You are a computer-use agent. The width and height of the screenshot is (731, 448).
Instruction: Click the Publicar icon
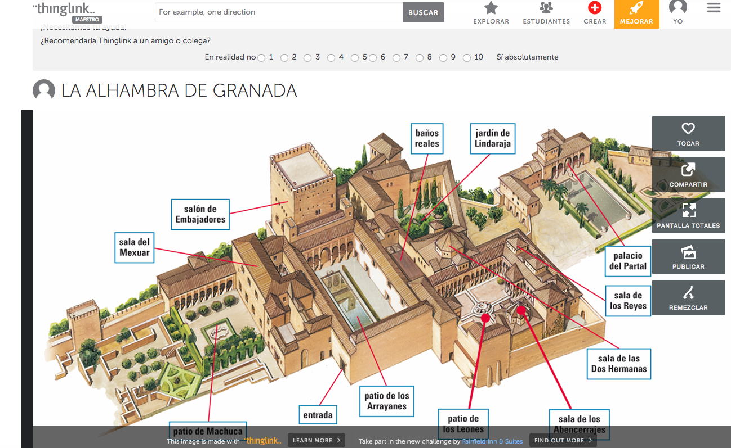[688, 251]
